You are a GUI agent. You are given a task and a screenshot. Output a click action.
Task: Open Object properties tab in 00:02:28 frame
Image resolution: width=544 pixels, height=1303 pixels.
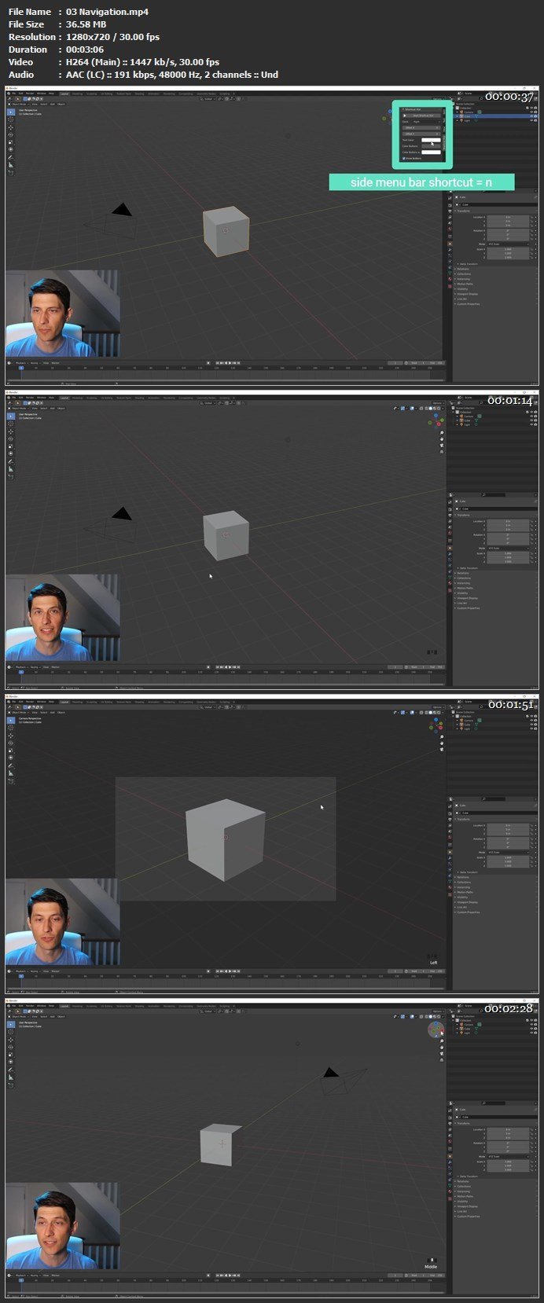coord(450,1156)
